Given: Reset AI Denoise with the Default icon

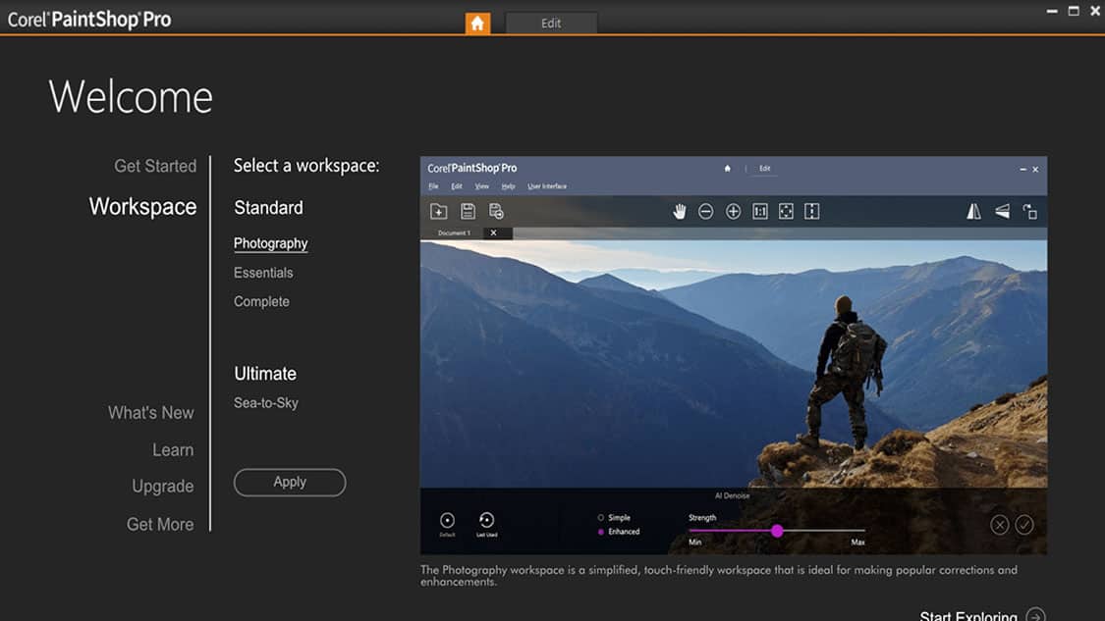Looking at the screenshot, I should pyautogui.click(x=447, y=521).
